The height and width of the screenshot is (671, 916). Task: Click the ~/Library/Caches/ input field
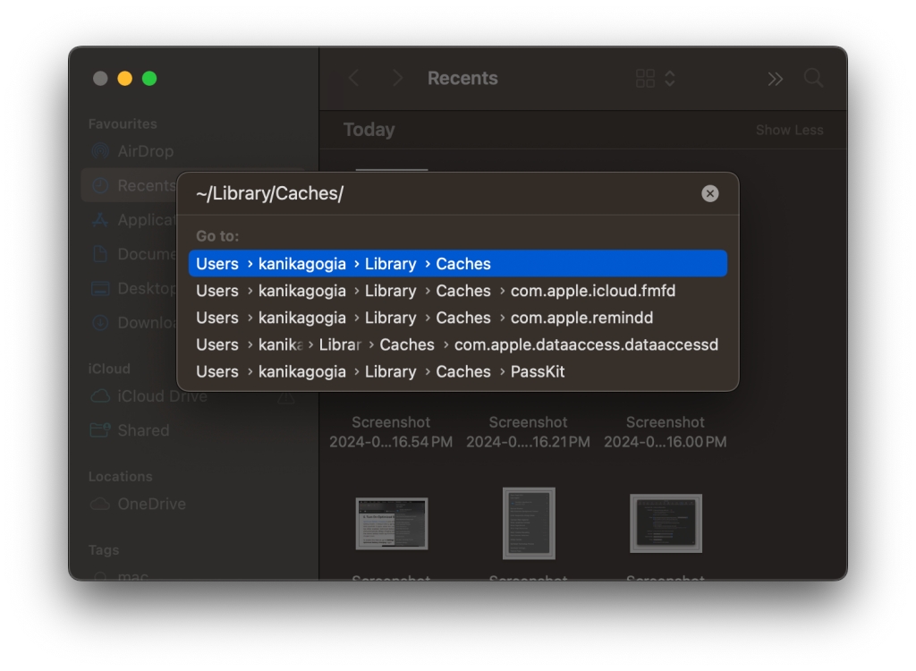358,193
